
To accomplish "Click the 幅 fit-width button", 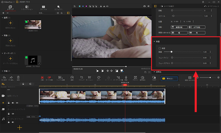I will [179, 33].
